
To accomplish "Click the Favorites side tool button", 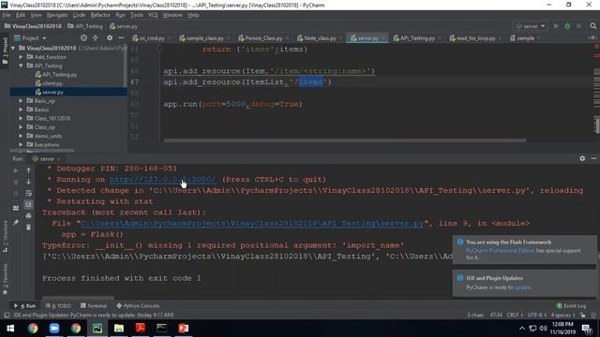I will 5,278.
